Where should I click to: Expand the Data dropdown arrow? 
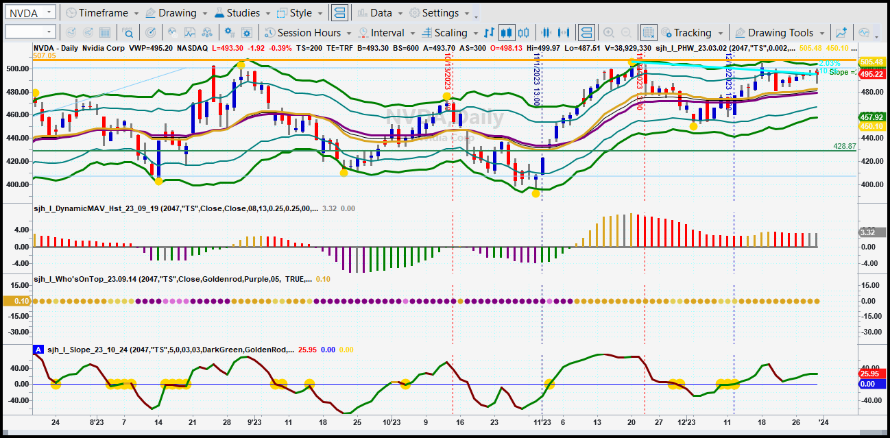click(400, 14)
